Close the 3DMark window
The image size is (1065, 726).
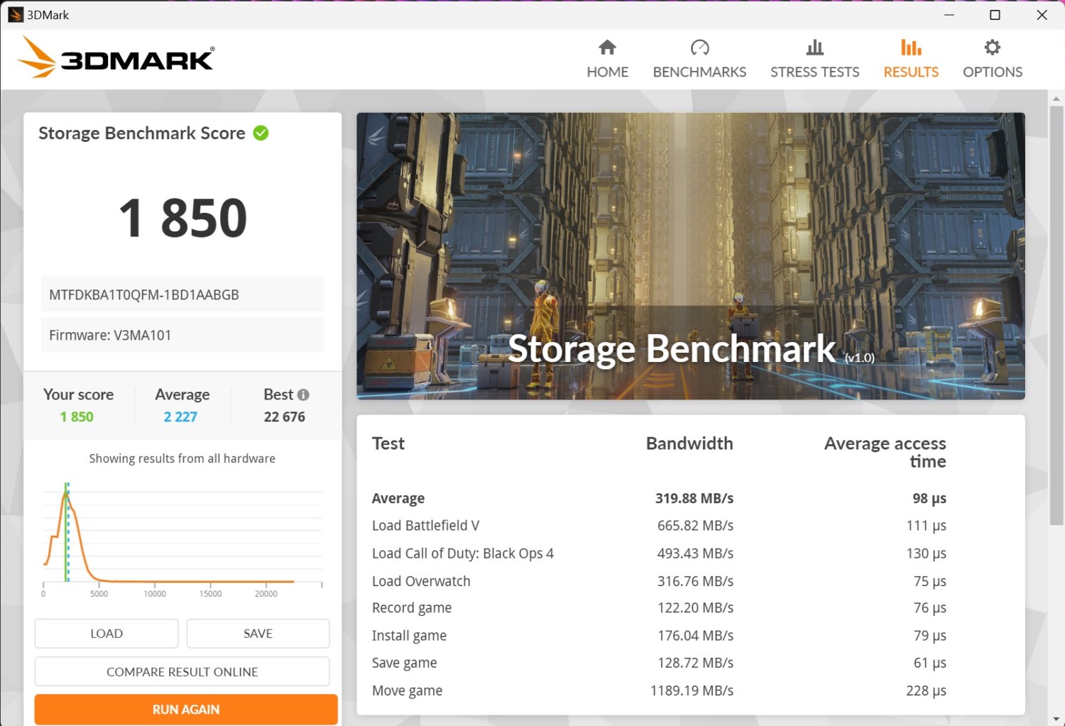1042,15
